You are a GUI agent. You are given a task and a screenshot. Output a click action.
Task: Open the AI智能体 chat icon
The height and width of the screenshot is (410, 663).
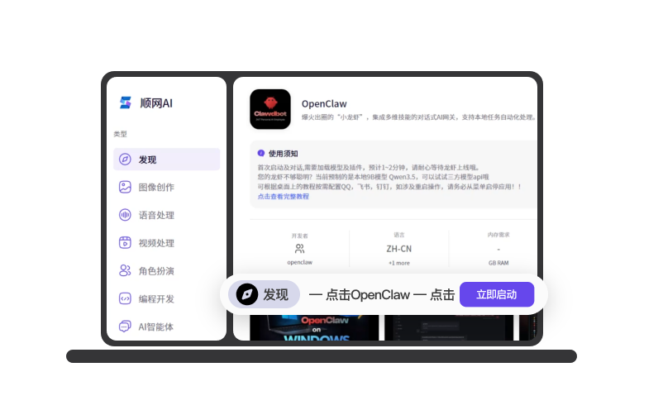click(125, 327)
